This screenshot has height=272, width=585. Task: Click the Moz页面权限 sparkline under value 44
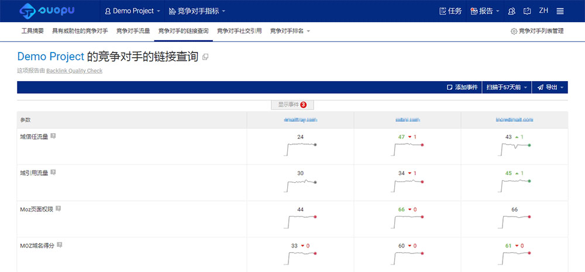point(300,222)
